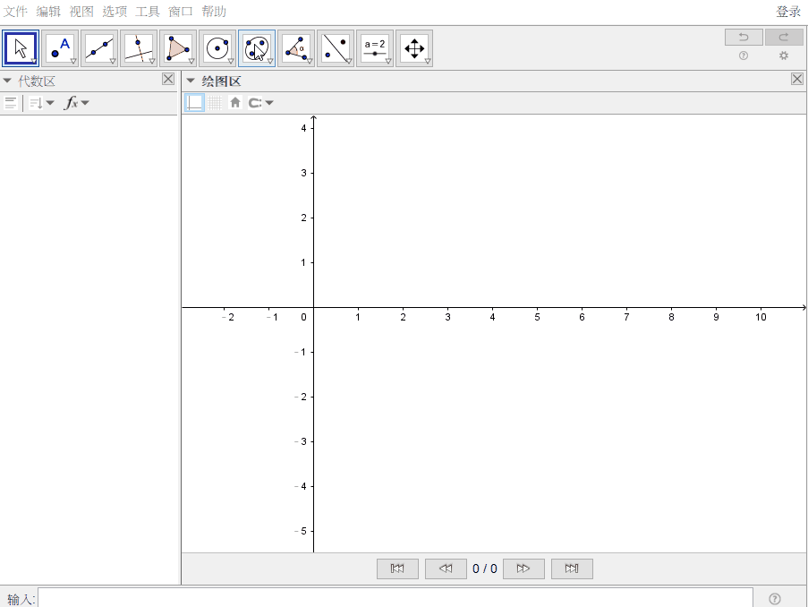Jump to first construction step
The height and width of the screenshot is (607, 808).
(x=397, y=569)
